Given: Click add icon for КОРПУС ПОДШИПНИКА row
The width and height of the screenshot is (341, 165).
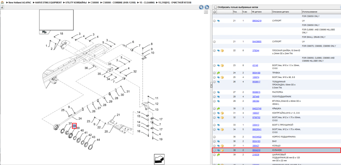Looking at the screenshot, I should pyautogui.click(x=214, y=137).
